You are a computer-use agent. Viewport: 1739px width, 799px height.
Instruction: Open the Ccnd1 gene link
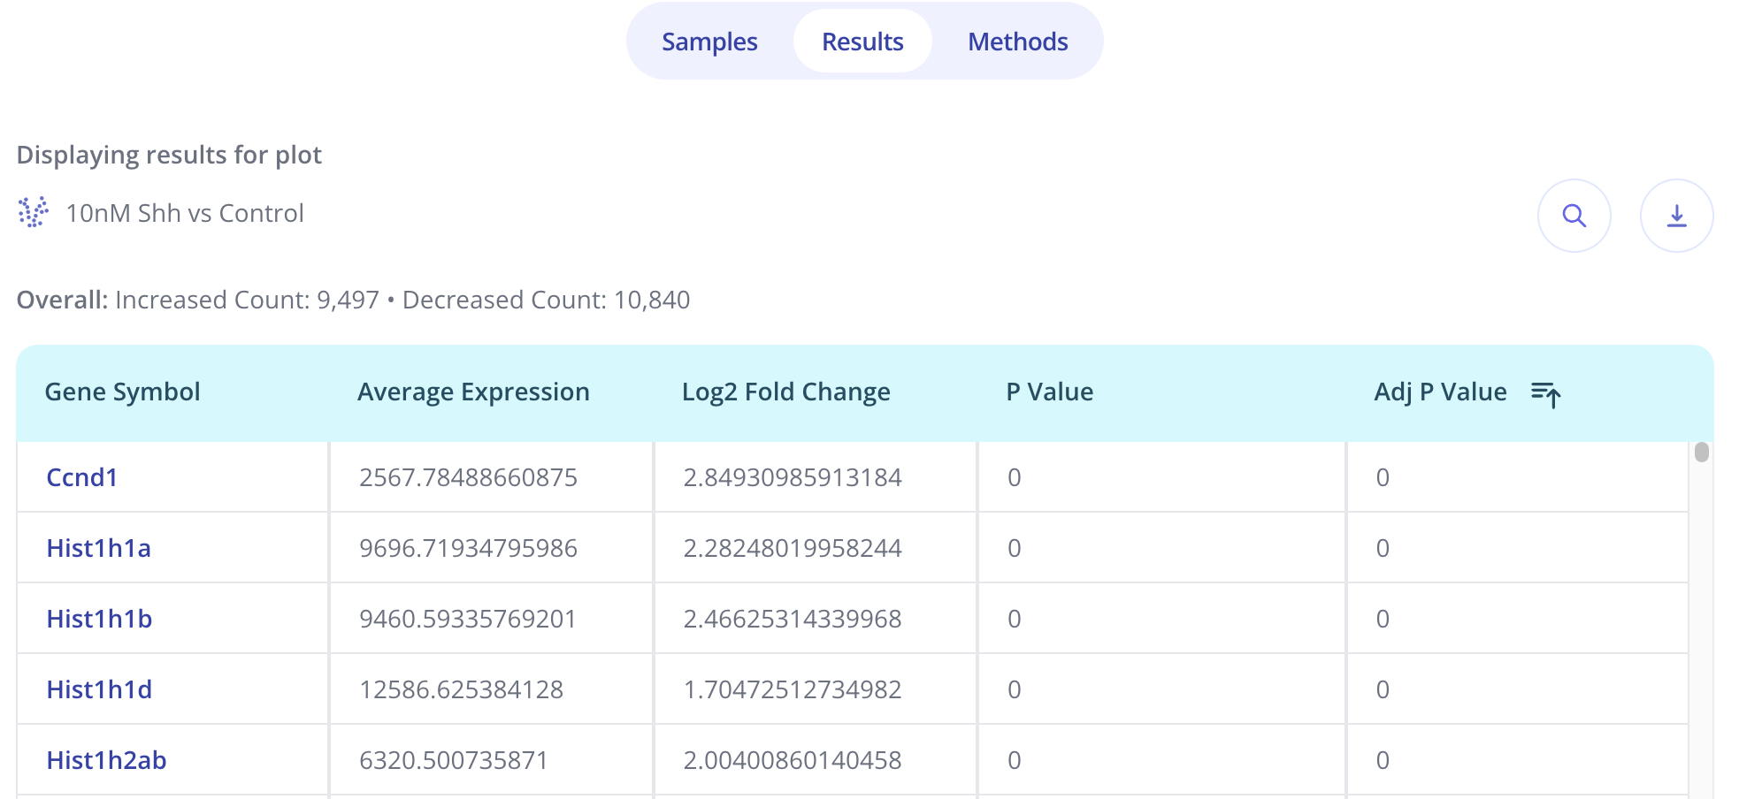coord(82,477)
